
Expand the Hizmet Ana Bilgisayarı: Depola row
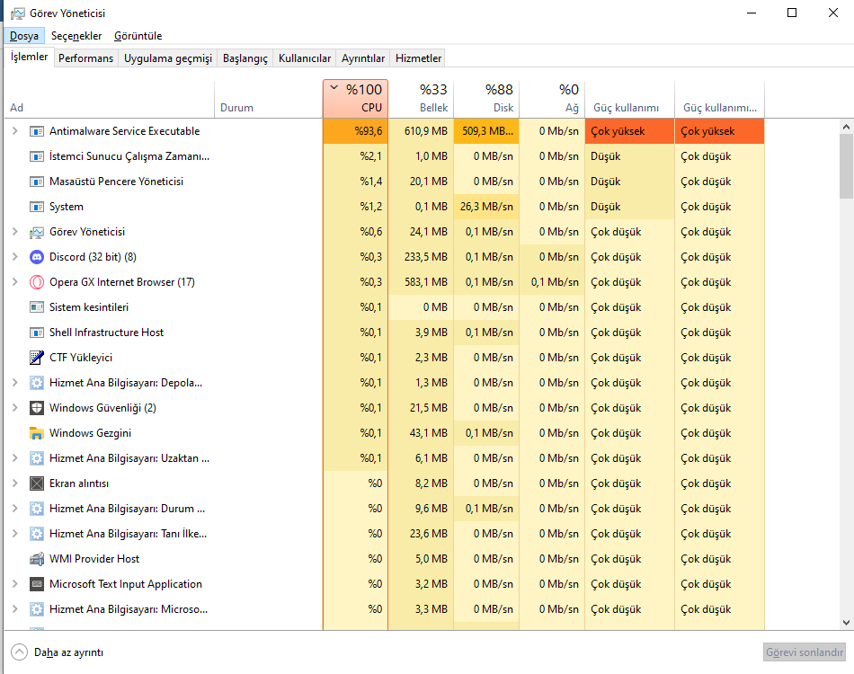(15, 382)
